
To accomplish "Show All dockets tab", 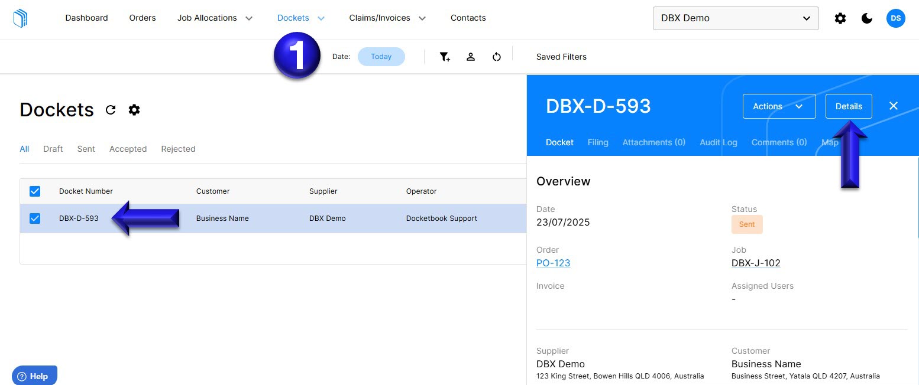I will tap(24, 149).
